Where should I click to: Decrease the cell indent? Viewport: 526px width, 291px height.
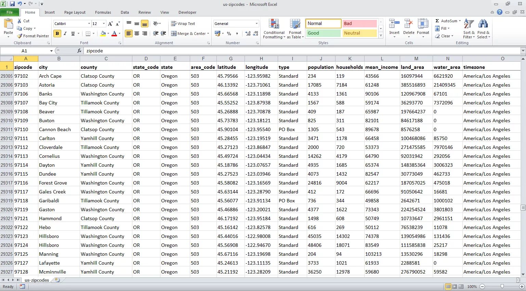[x=156, y=34]
